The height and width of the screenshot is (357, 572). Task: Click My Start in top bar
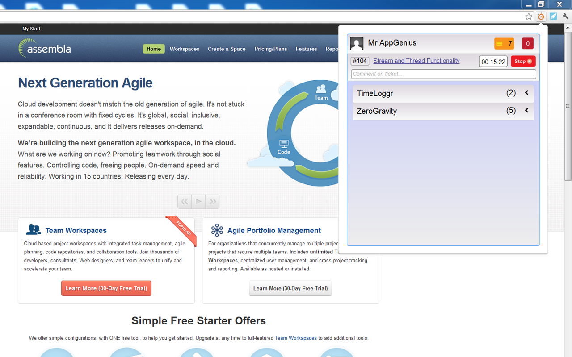point(31,29)
